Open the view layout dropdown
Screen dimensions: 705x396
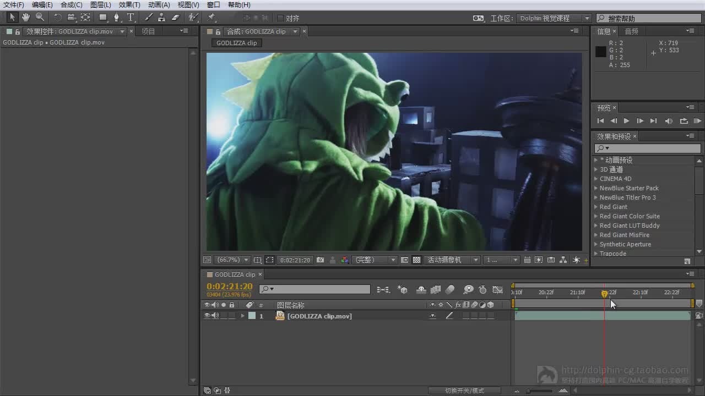(502, 260)
